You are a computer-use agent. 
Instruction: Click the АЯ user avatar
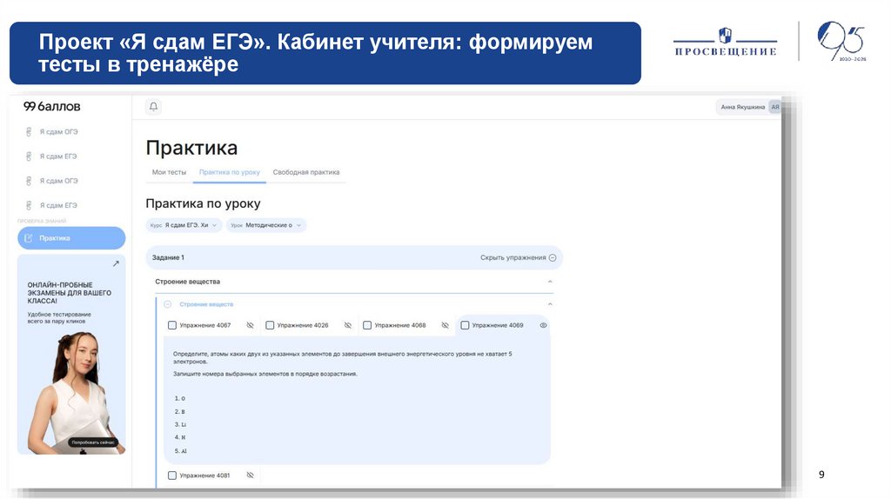pos(774,107)
